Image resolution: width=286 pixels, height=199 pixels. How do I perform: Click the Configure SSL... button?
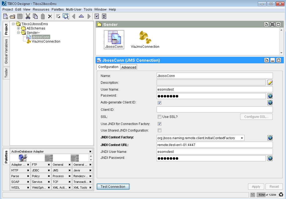tap(256, 117)
